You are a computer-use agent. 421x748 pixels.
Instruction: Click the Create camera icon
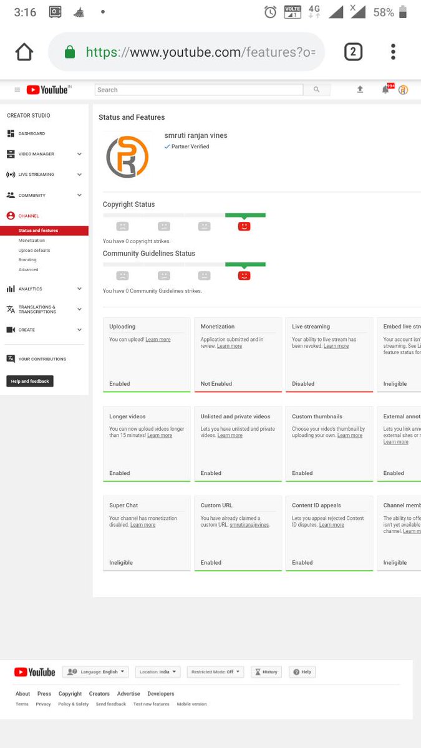point(11,330)
